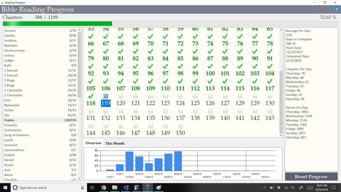Check the box for Psalm 120
The height and width of the screenshot is (192, 341).
click(121, 96)
